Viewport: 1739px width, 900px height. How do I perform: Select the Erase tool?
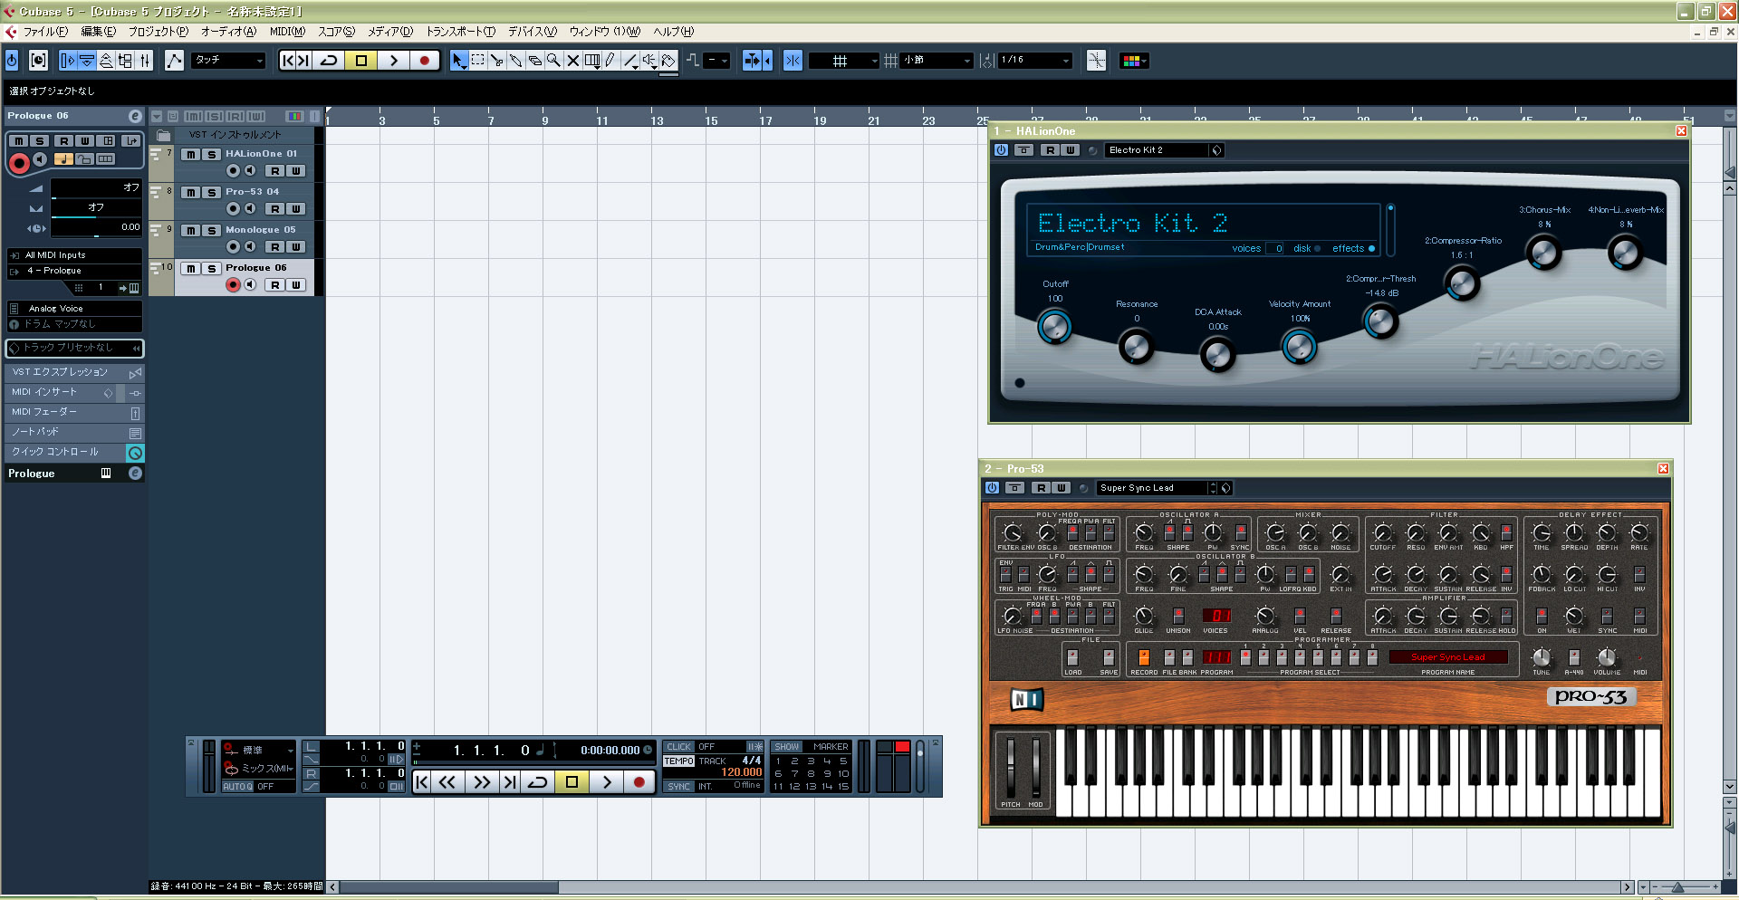click(x=535, y=61)
